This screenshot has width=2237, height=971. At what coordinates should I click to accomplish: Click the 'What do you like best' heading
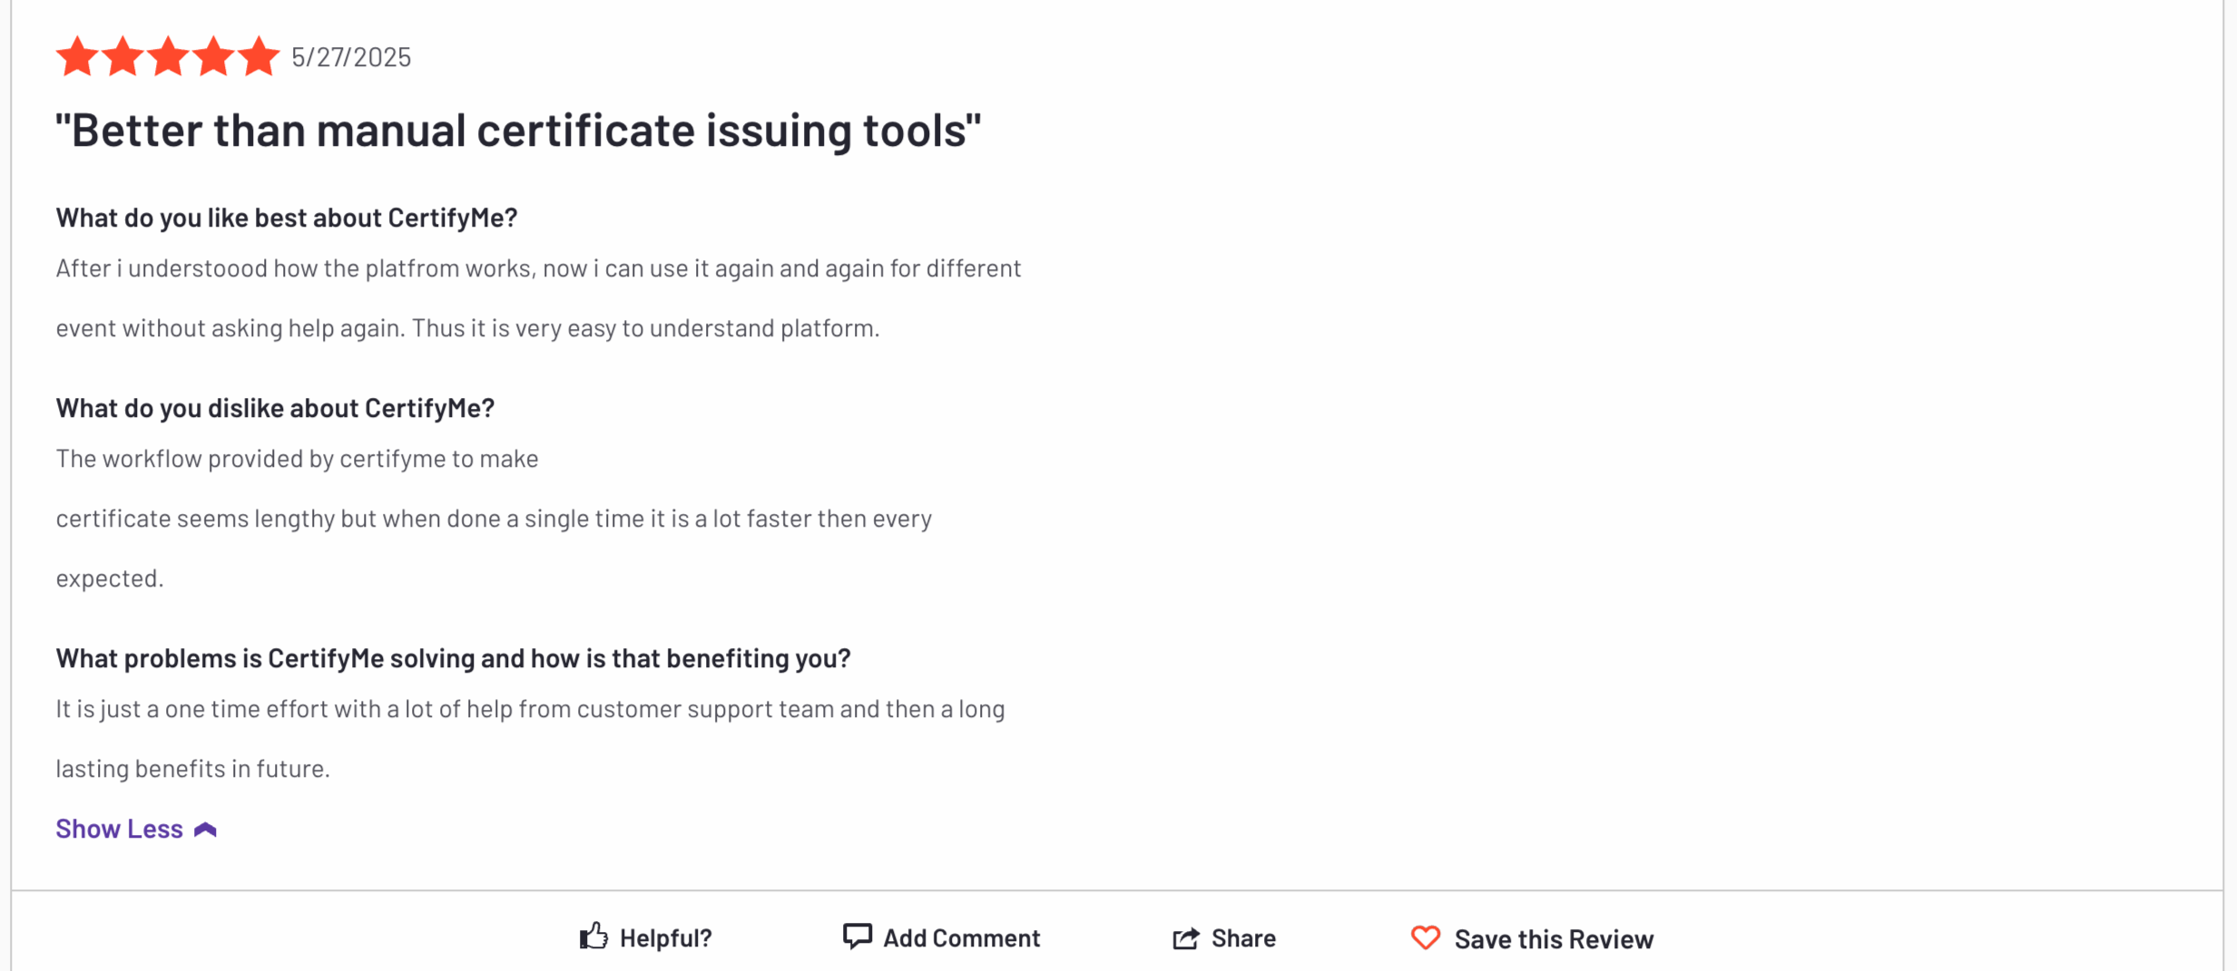pos(287,218)
